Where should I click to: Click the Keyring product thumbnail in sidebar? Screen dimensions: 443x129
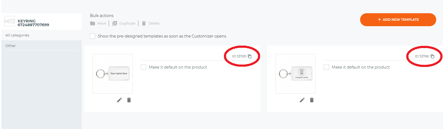click(x=10, y=21)
